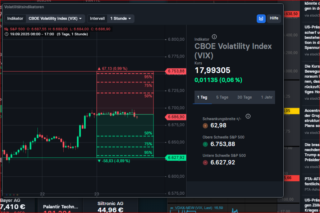Expand the Intervall 1 Stunde dropdown
Viewport: 320px width, 213px height.
click(x=121, y=18)
